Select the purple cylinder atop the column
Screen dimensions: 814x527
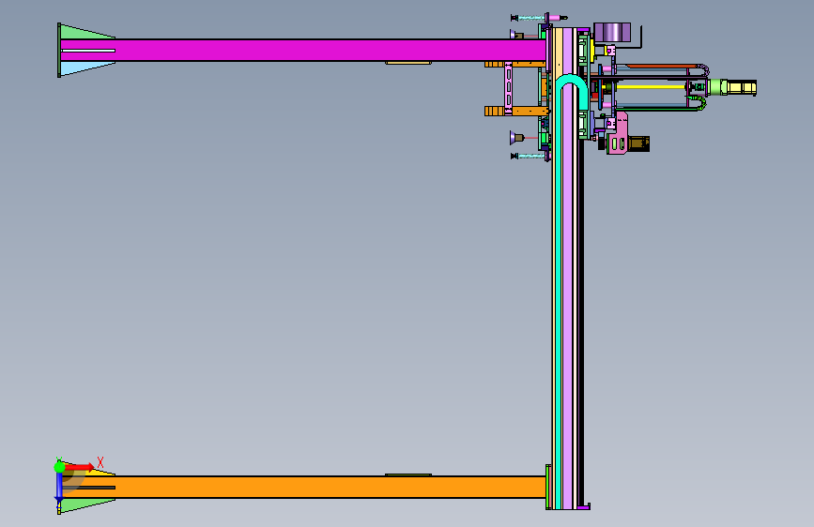[612, 33]
